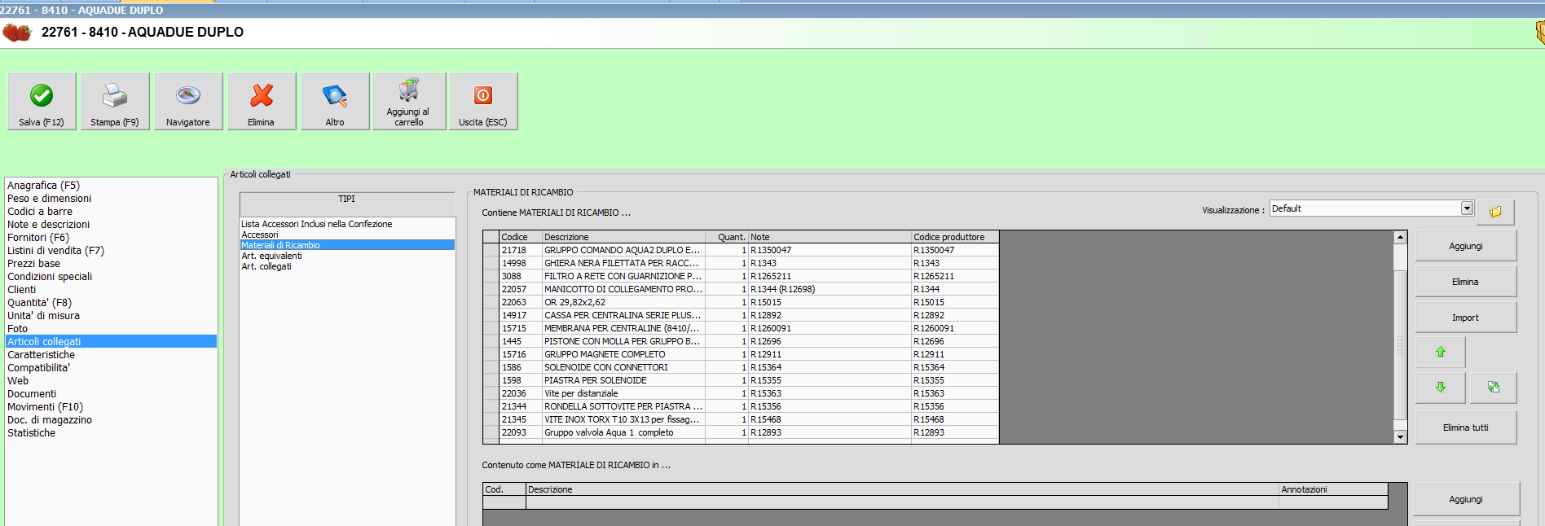Open the Foto section
This screenshot has width=1545, height=526.
coord(111,329)
